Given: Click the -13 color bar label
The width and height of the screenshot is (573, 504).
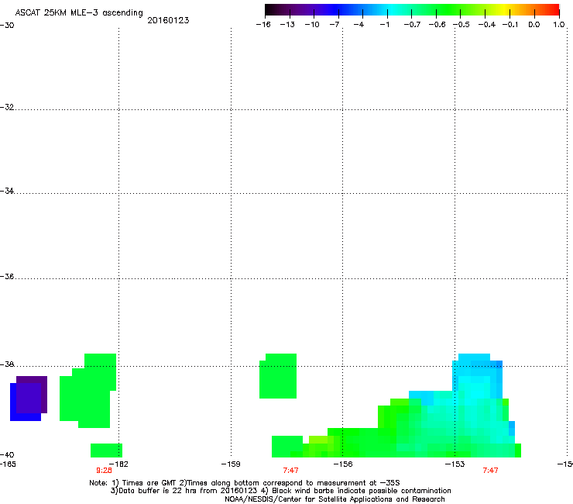Looking at the screenshot, I should click(x=287, y=25).
